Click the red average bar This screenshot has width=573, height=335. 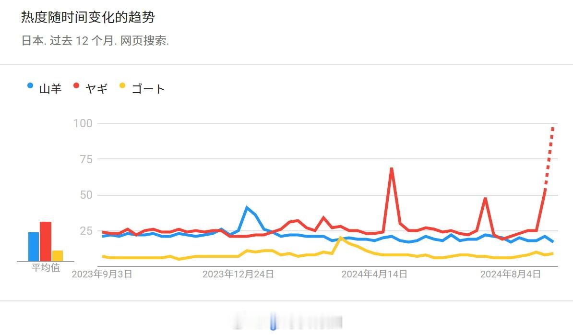pyautogui.click(x=46, y=241)
